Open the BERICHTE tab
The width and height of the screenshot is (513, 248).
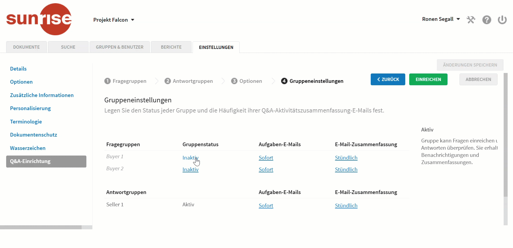click(171, 47)
